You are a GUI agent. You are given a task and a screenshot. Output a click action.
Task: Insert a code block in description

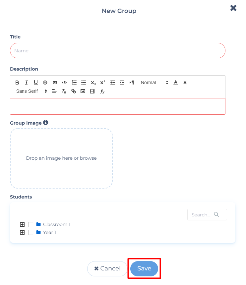point(64,83)
